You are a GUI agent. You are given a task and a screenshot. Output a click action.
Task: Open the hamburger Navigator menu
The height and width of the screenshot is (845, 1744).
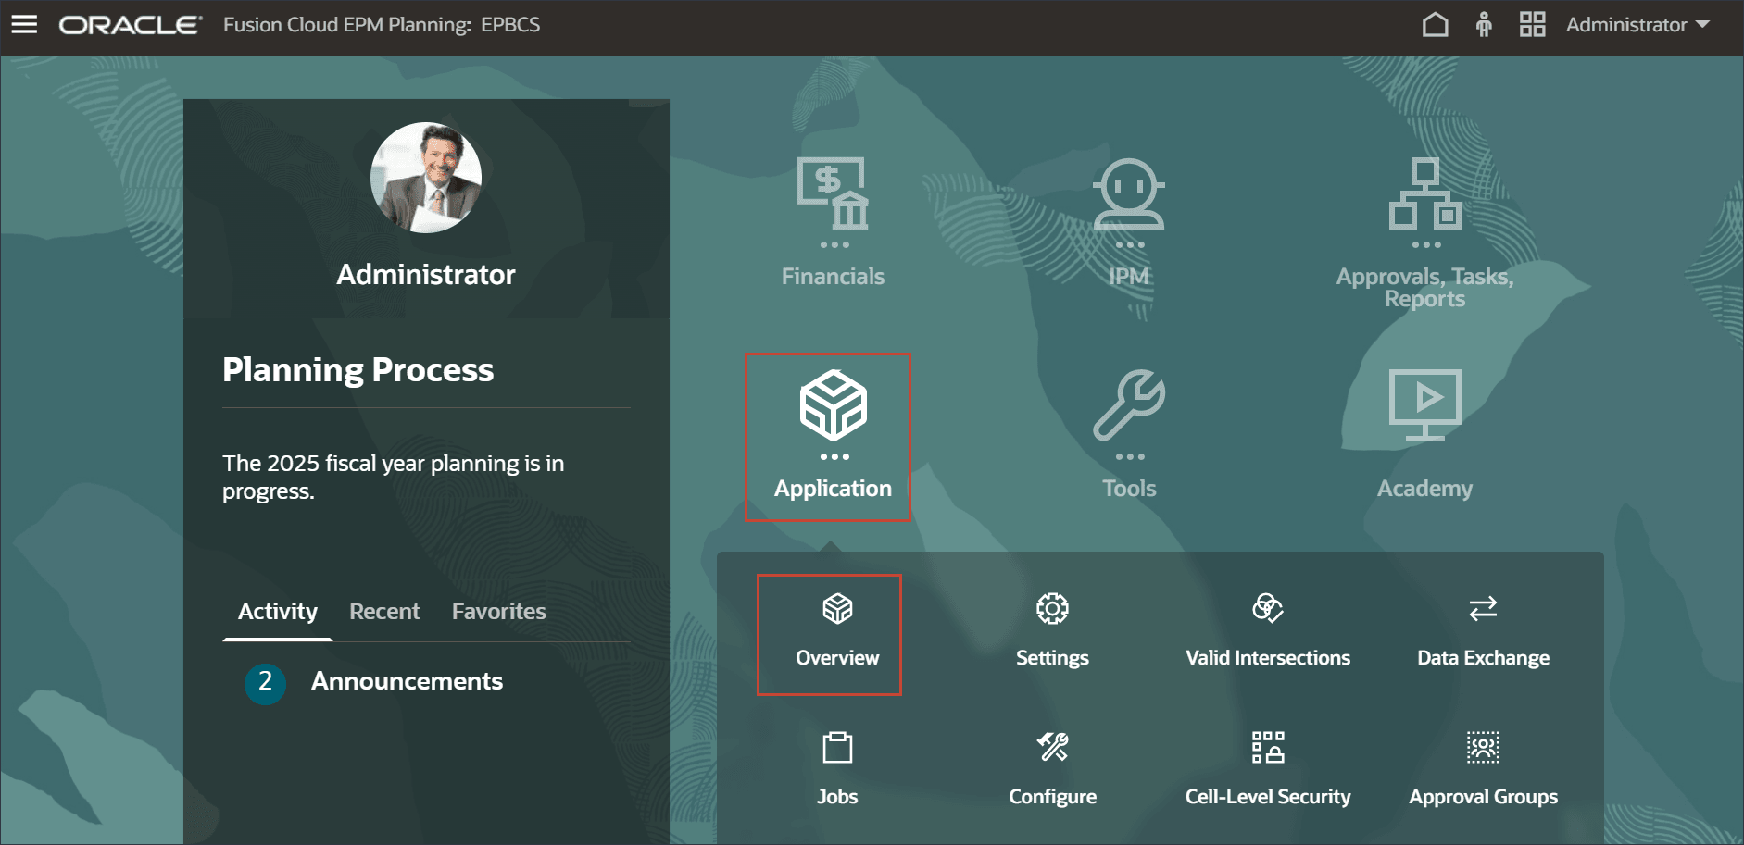(x=24, y=25)
